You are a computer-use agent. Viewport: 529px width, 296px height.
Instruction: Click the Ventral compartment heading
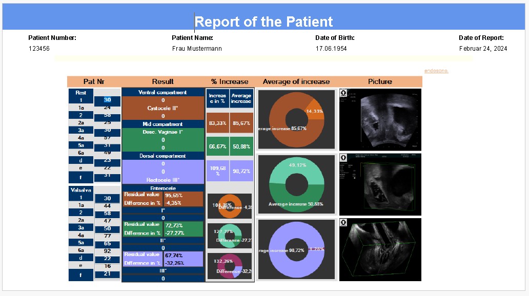click(x=162, y=92)
